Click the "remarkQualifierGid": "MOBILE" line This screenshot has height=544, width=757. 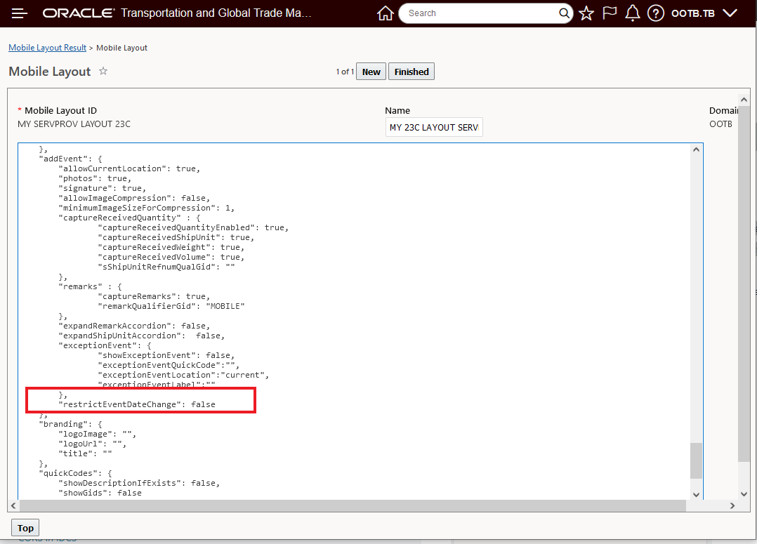171,307
